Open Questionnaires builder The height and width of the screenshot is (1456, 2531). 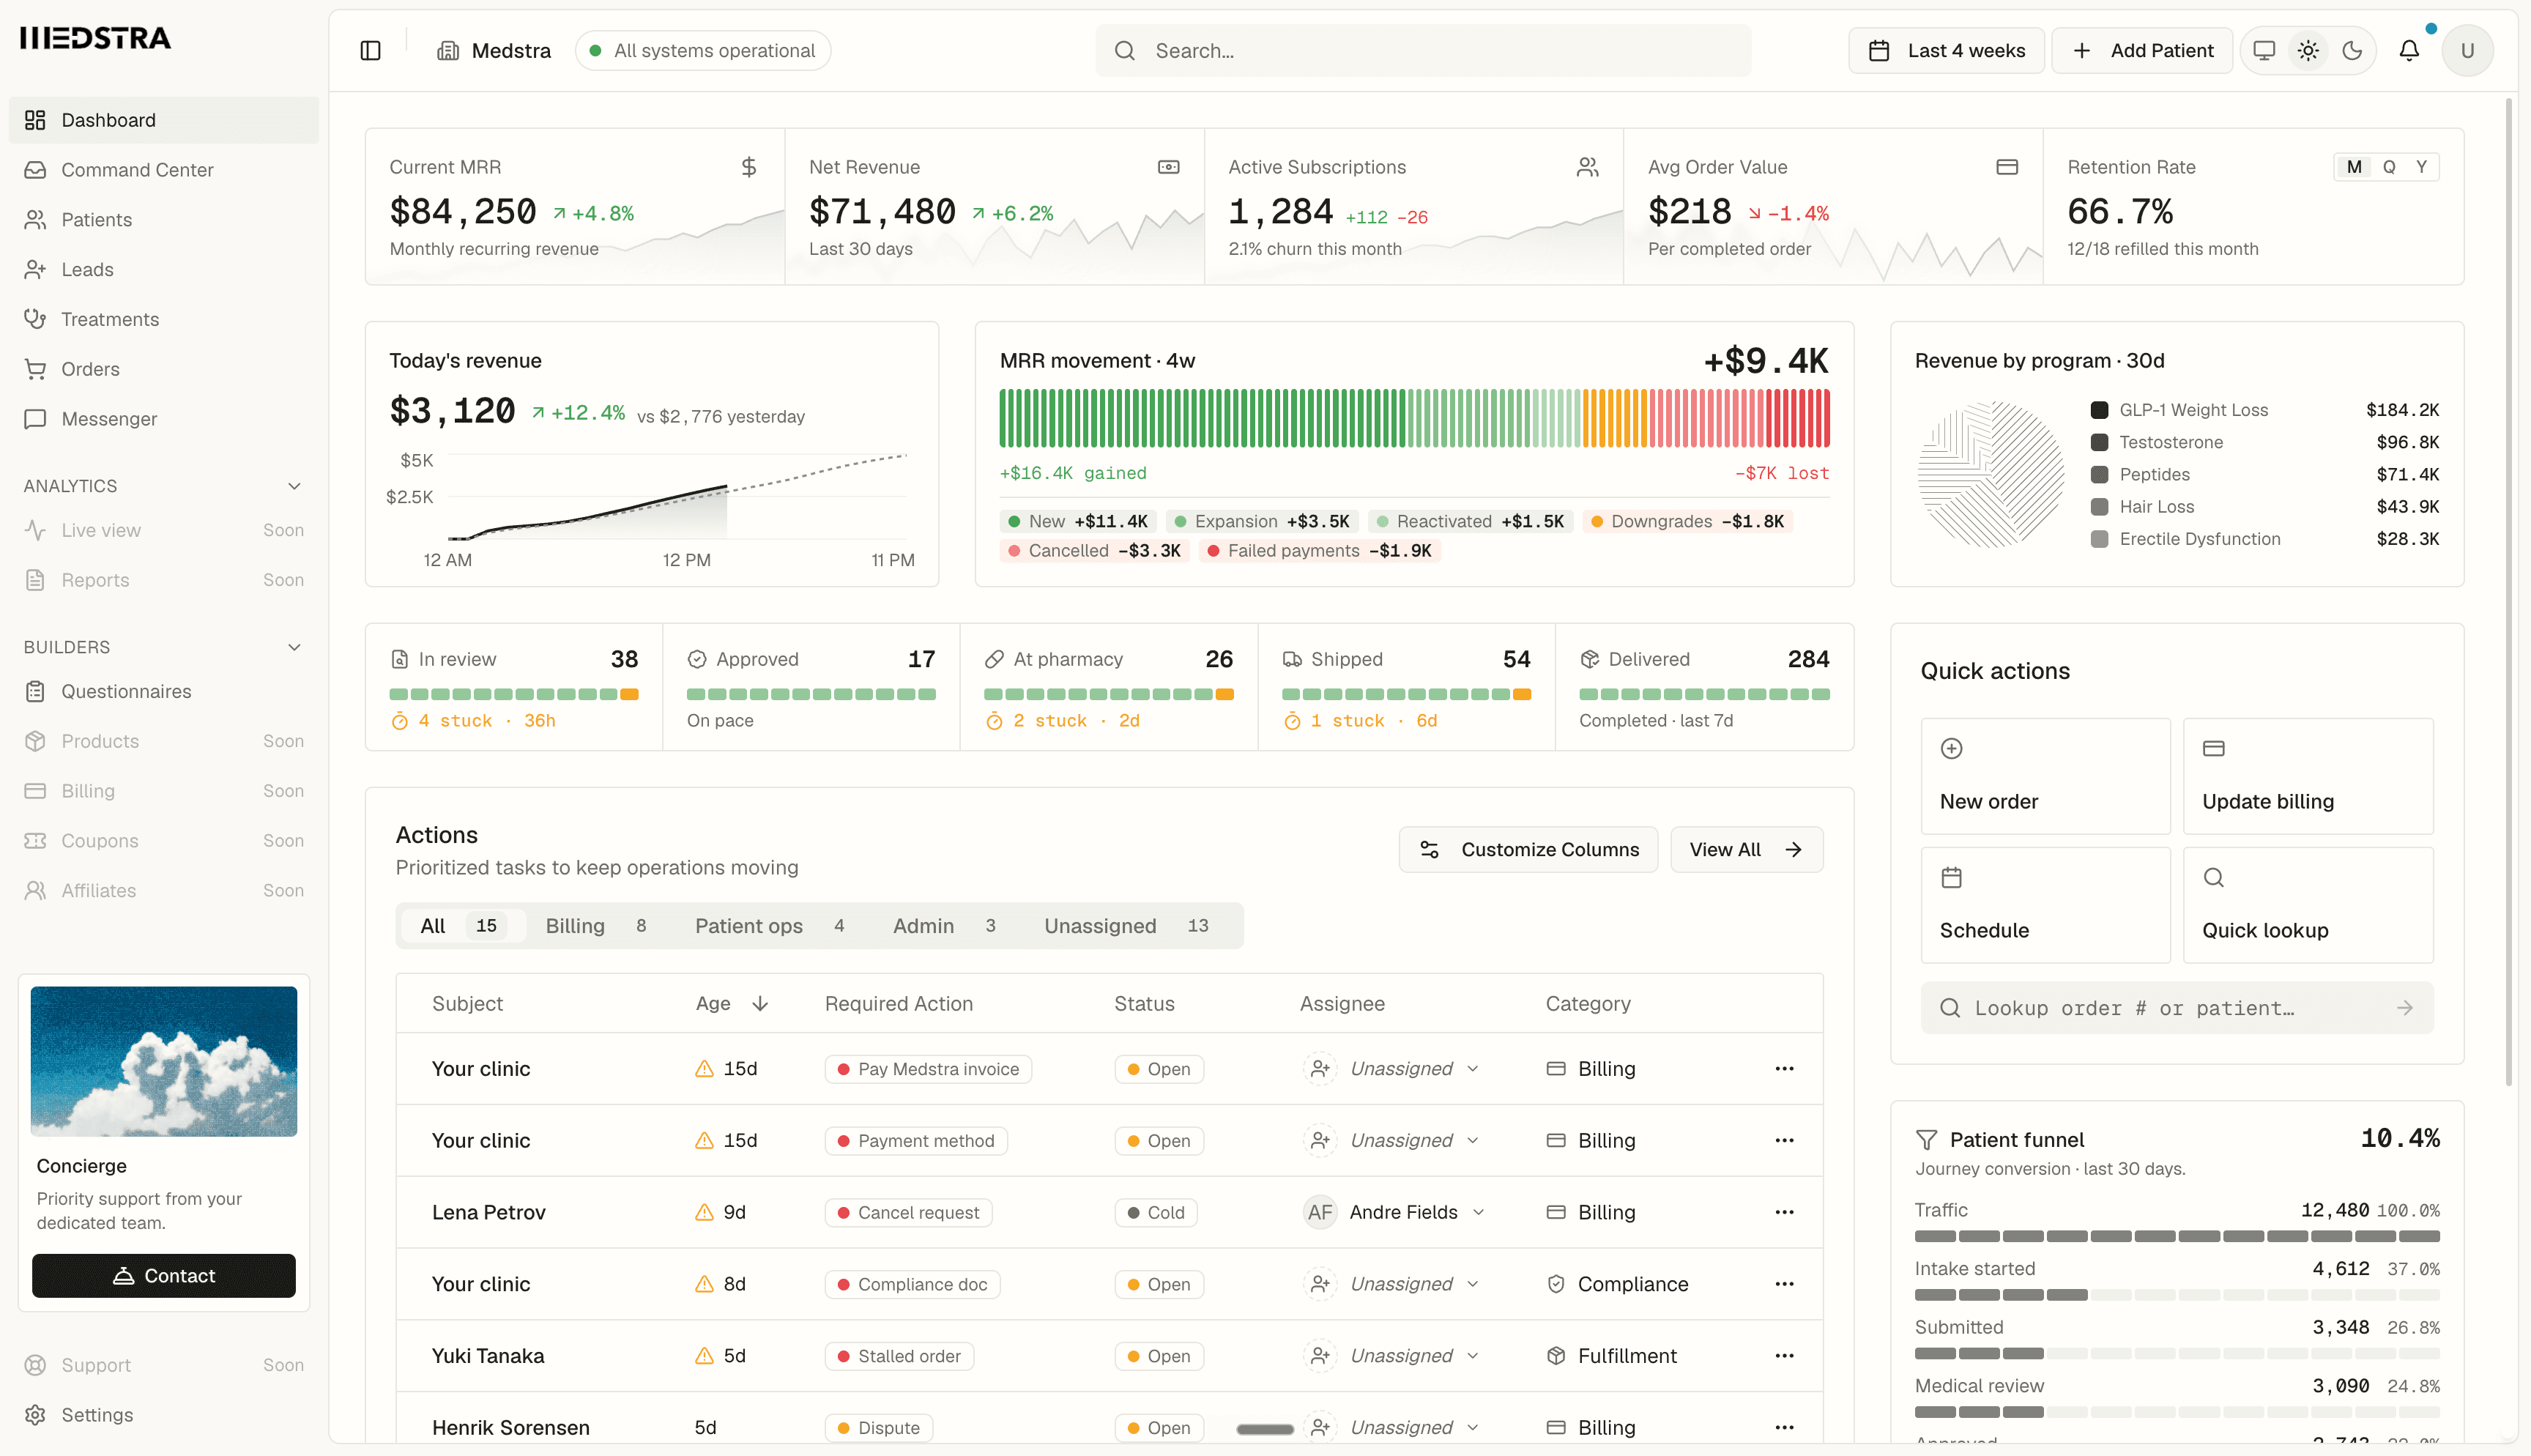(164, 691)
